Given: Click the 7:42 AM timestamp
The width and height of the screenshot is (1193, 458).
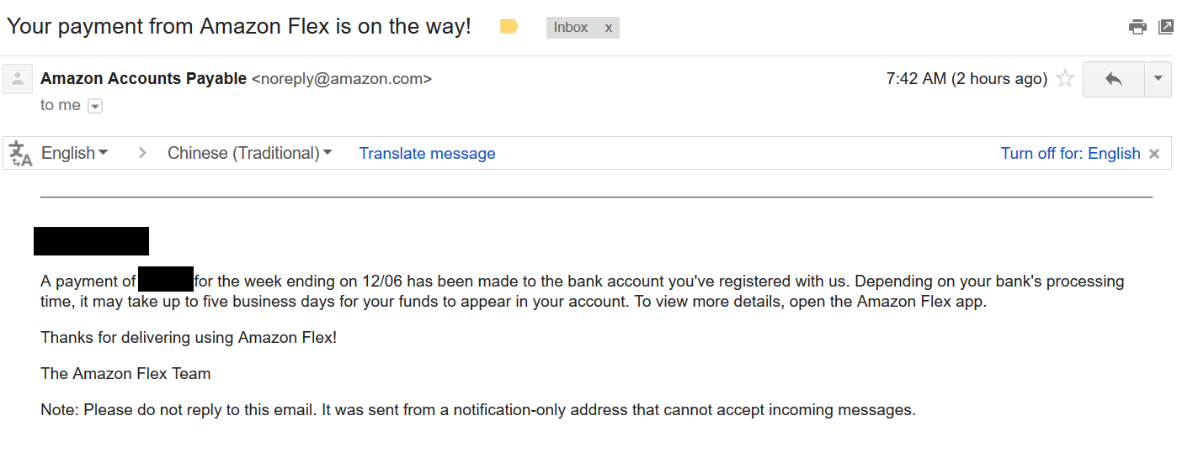Looking at the screenshot, I should 967,79.
